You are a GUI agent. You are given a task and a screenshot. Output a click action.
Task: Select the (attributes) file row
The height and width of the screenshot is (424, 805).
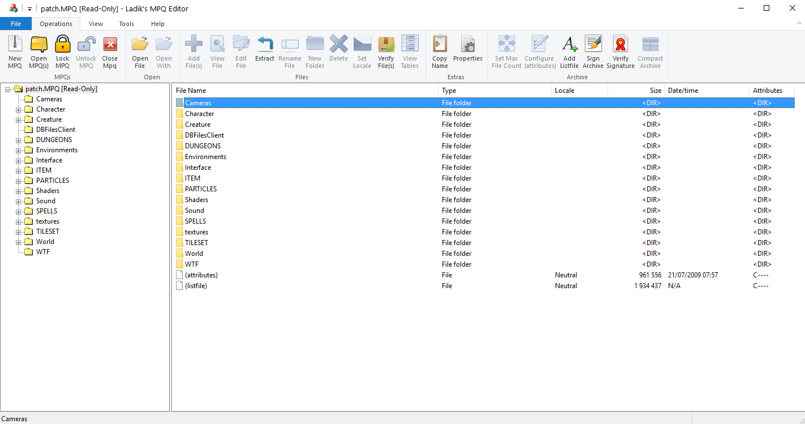click(485, 275)
